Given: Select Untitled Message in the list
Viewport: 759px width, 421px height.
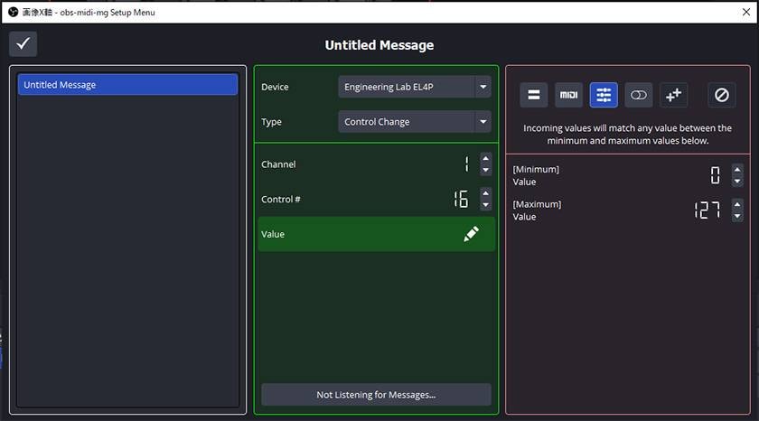Looking at the screenshot, I should click(x=127, y=85).
